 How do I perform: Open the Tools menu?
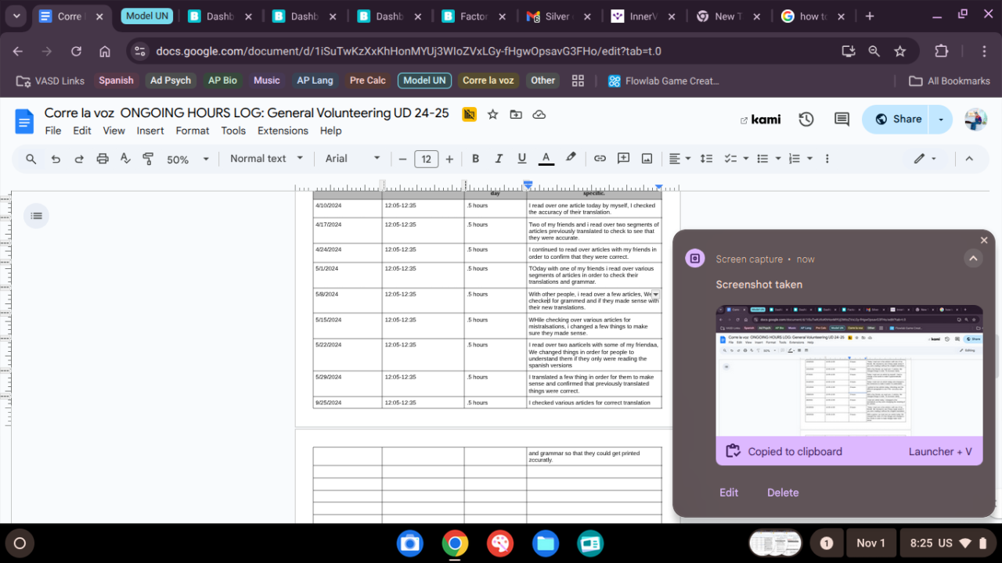[x=233, y=131]
